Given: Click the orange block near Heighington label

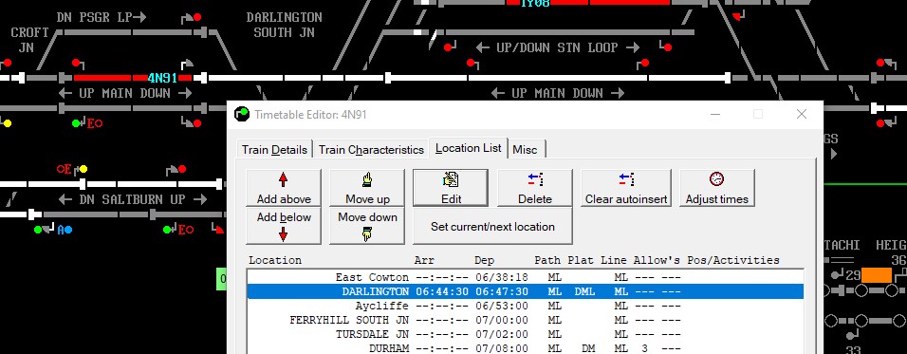Looking at the screenshot, I should point(877,275).
